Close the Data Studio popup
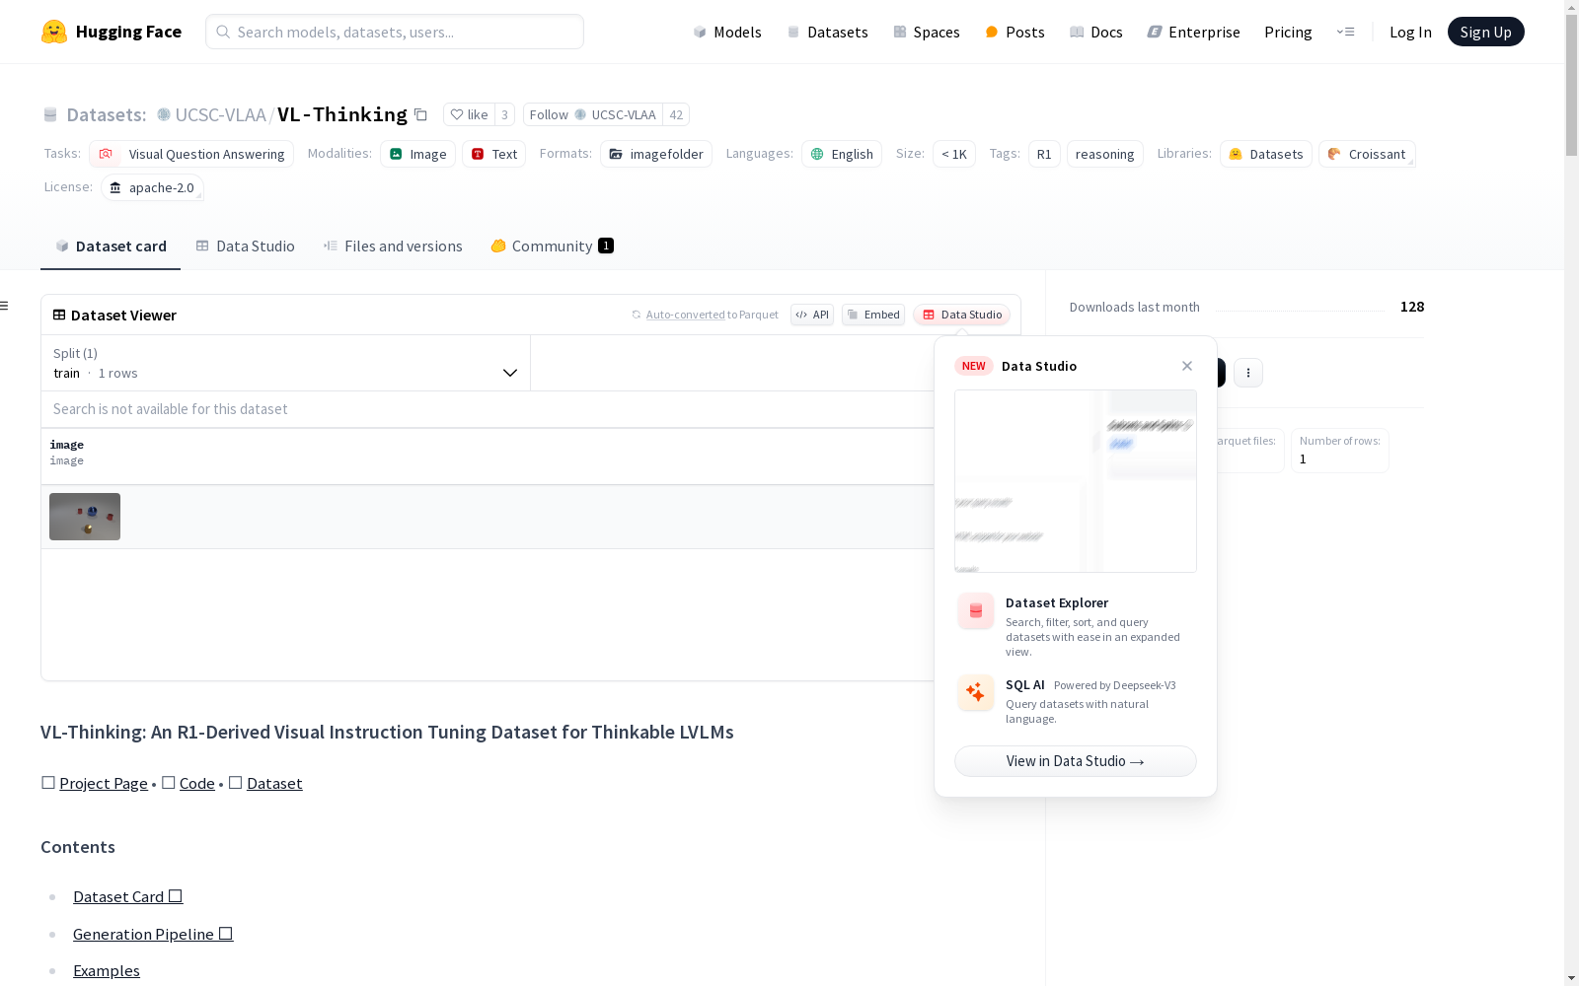This screenshot has height=986, width=1579. (x=1187, y=366)
